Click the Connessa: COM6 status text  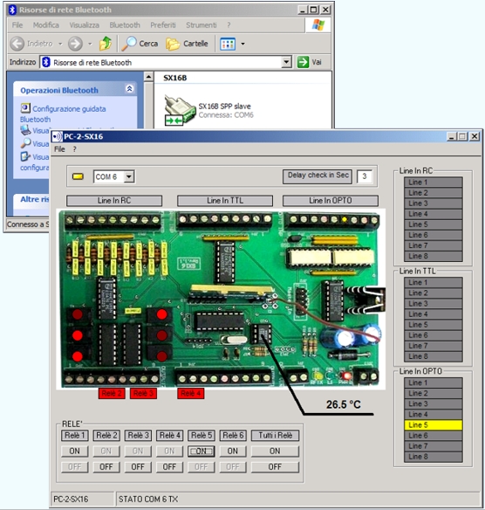(x=226, y=114)
